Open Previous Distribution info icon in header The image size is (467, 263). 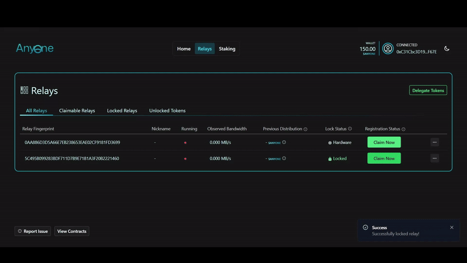click(x=306, y=129)
